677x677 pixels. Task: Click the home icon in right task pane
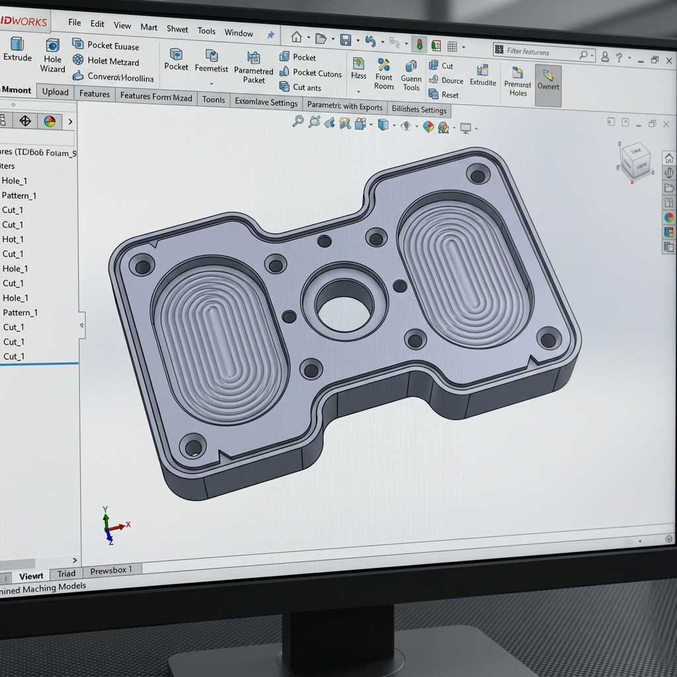(669, 158)
